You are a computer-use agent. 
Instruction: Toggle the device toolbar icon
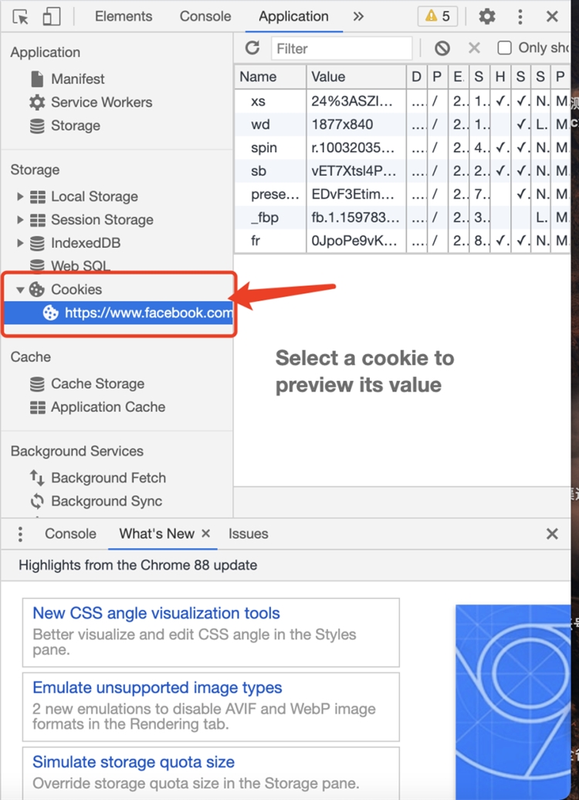click(x=52, y=16)
